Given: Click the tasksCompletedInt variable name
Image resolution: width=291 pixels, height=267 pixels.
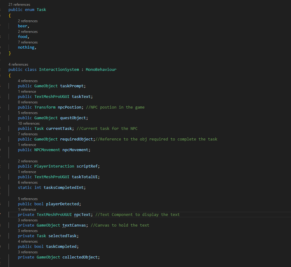Looking at the screenshot, I should (x=64, y=188).
